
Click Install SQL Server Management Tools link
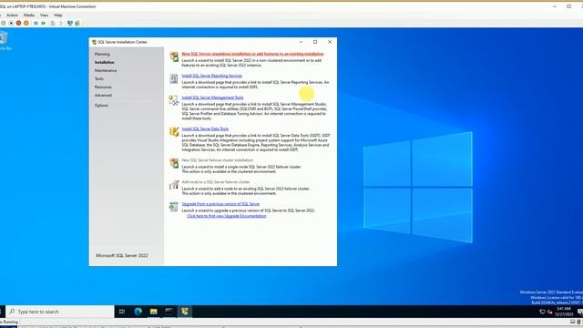212,97
